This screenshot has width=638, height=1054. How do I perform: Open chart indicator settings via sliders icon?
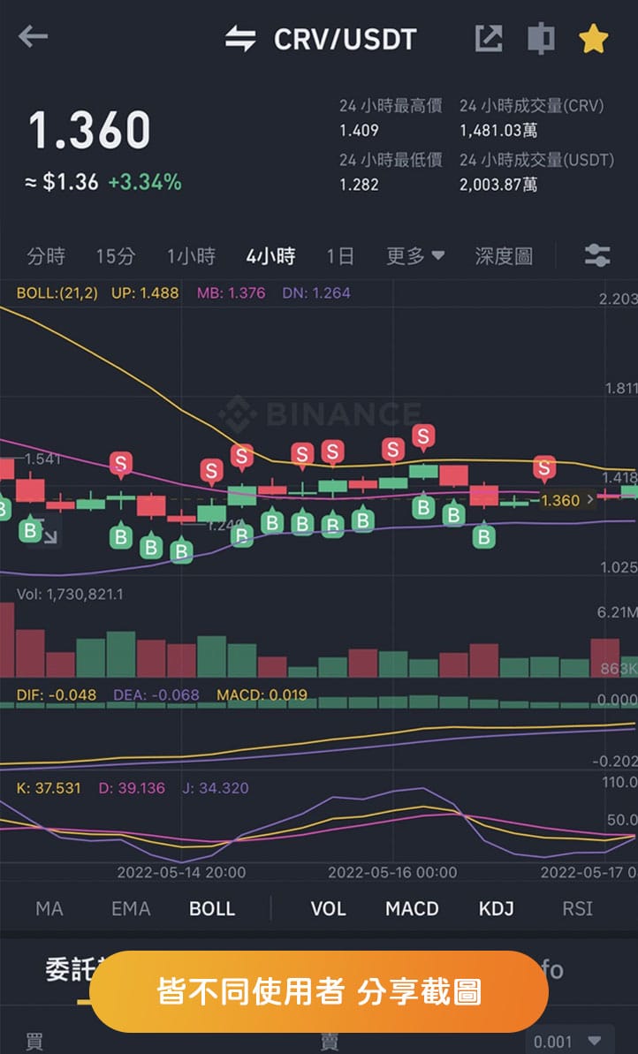[597, 255]
